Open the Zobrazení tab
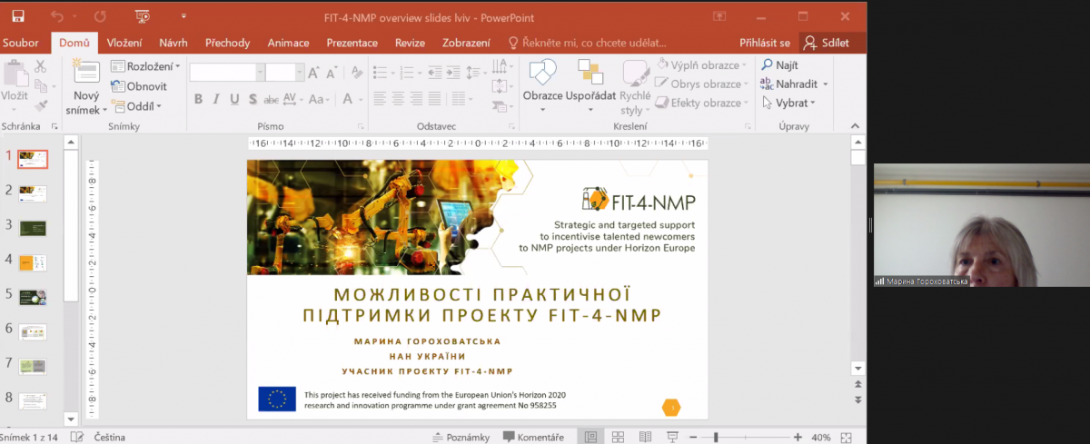Screen dimensions: 1090x444 (466, 43)
